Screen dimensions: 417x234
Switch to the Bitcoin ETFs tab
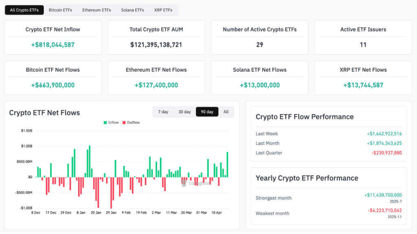point(60,10)
